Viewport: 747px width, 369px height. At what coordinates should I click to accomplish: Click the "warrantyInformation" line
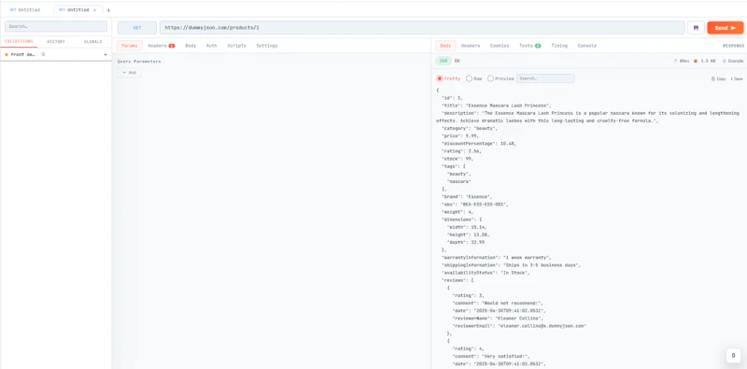click(497, 258)
